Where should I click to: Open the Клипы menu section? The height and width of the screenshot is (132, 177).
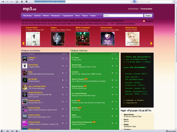point(46,16)
